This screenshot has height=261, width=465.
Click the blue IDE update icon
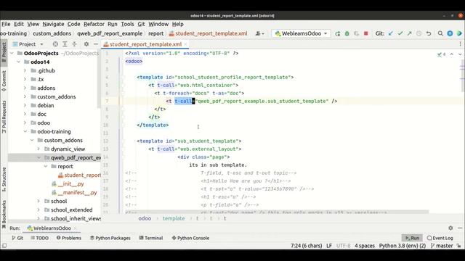point(450,34)
